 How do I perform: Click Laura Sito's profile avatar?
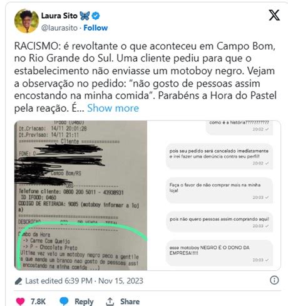click(26, 21)
